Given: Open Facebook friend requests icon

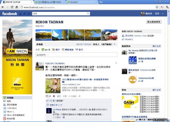Looking at the screenshot, I should [x=20, y=14].
